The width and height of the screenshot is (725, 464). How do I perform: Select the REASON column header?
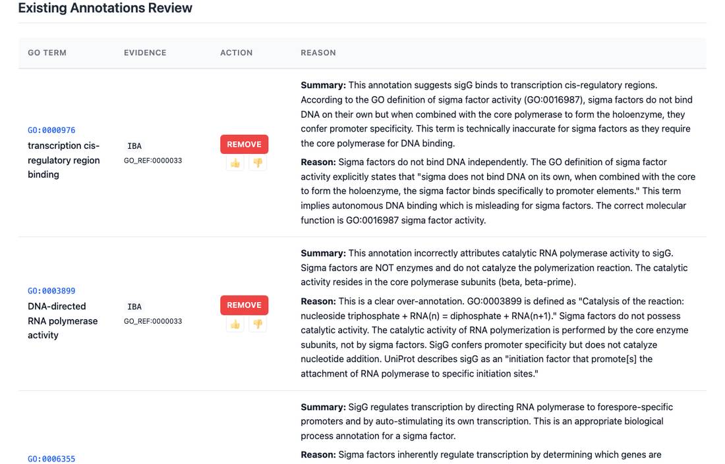pyautogui.click(x=318, y=53)
